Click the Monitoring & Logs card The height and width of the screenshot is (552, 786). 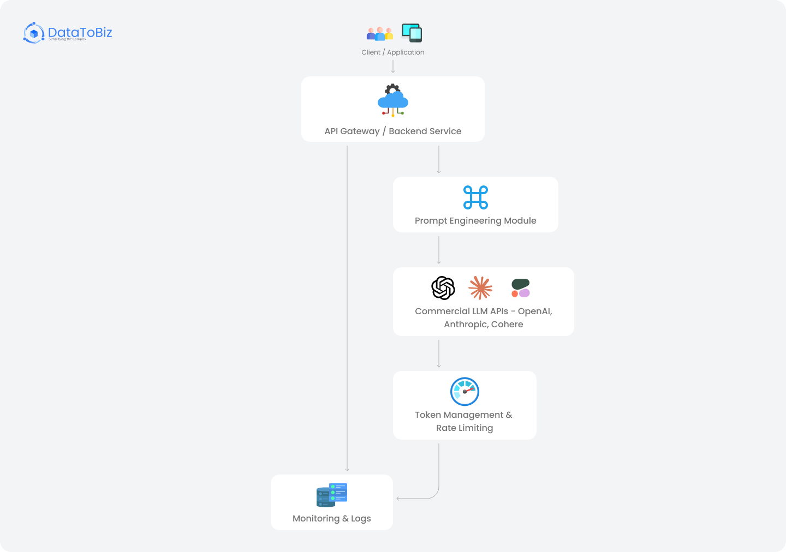pos(331,502)
